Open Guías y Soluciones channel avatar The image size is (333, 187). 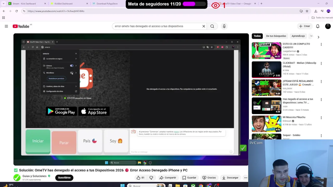coord(17,178)
